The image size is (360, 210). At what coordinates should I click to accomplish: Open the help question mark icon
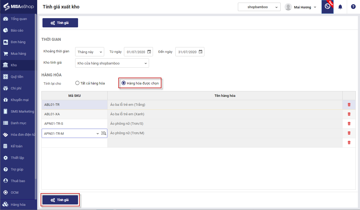(x=353, y=7)
